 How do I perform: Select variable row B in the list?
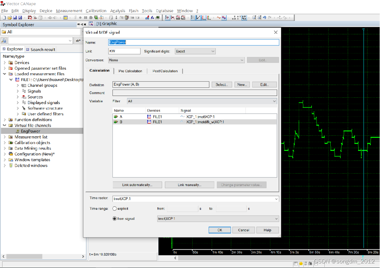194,122
